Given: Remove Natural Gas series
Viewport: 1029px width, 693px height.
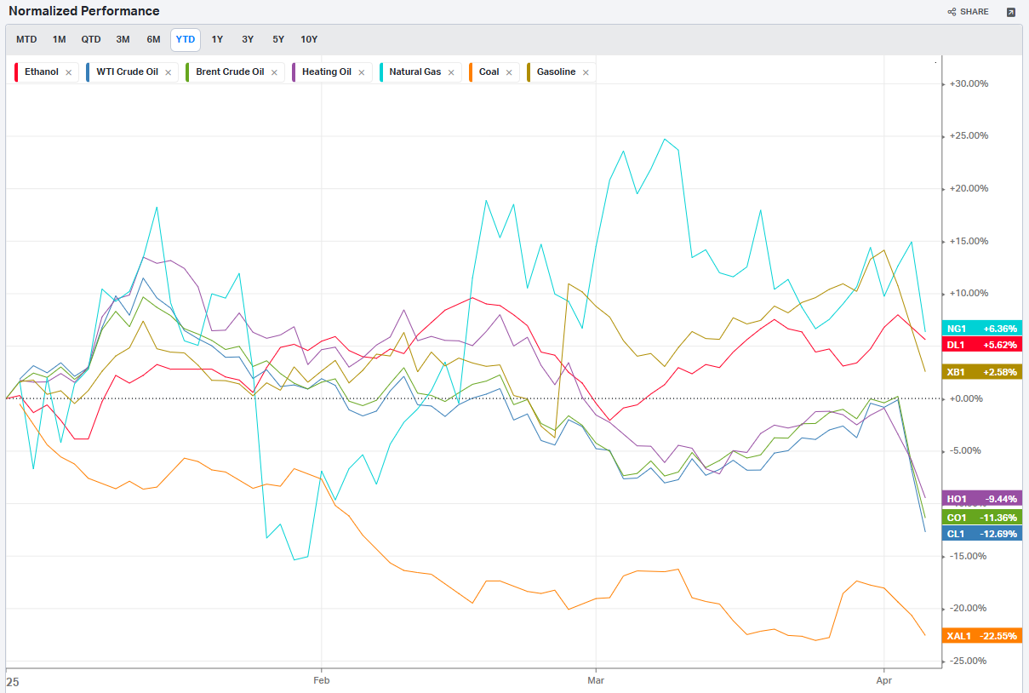Looking at the screenshot, I should tap(451, 72).
